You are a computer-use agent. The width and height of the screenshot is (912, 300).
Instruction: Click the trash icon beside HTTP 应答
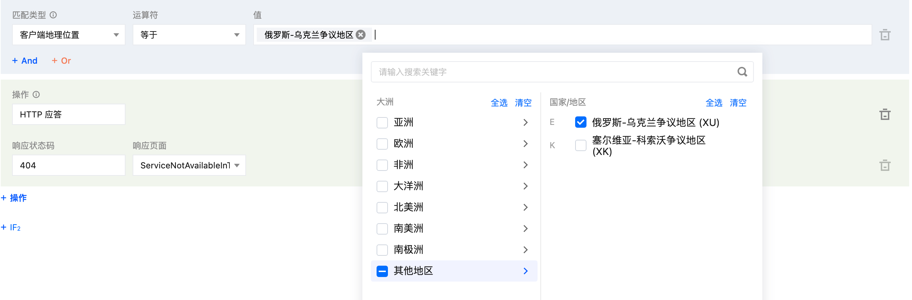pos(885,114)
